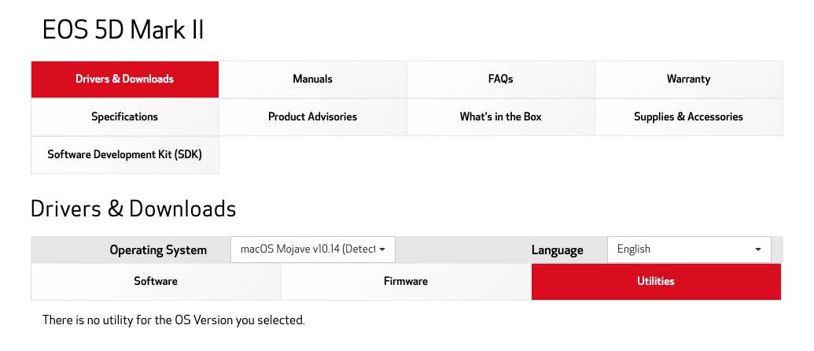Click the no utility message text
The image size is (814, 351).
pos(173,320)
